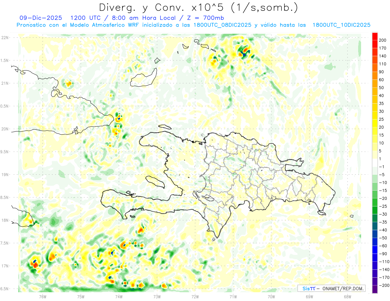Click '8:00 am Hora Local' text
Image resolution: width=390 pixels, height=301 pixels.
tap(143, 18)
